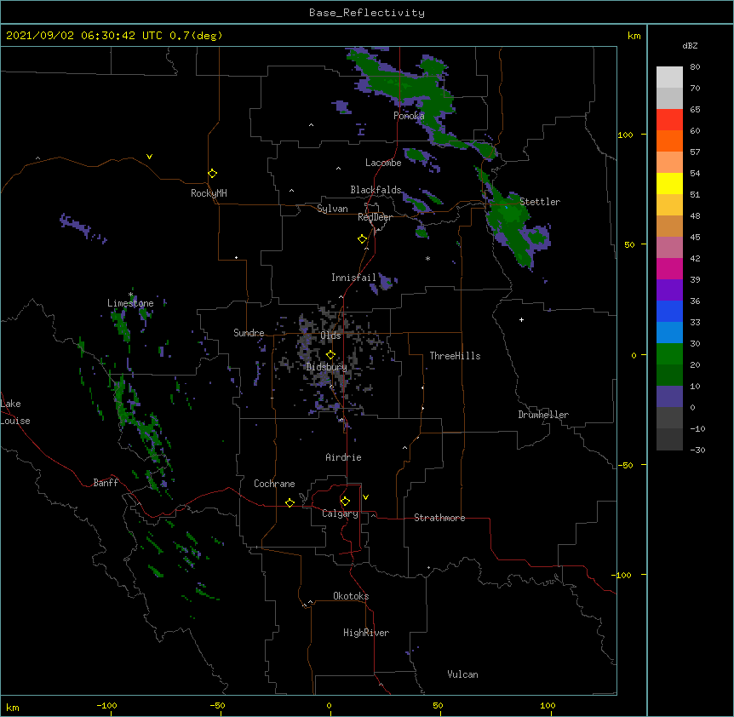The width and height of the screenshot is (734, 717).
Task: Click the 80 value in dBZ legend
Action: point(695,67)
